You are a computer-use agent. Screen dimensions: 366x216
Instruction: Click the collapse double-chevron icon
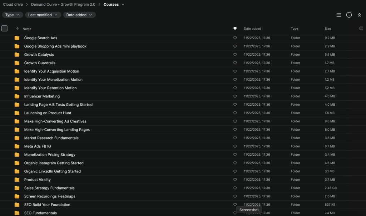pos(360,15)
